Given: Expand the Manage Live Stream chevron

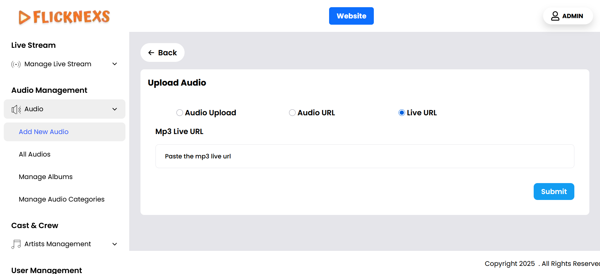Looking at the screenshot, I should [x=114, y=64].
